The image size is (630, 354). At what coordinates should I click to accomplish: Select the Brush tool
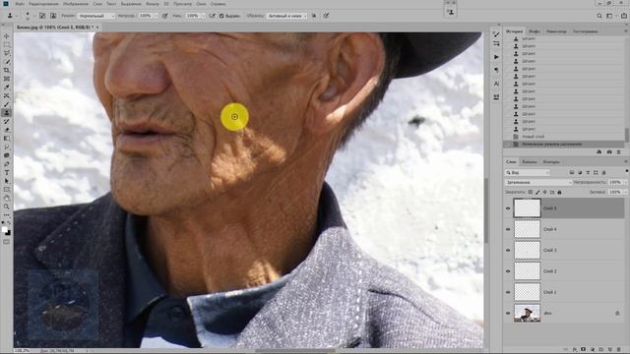tap(7, 104)
